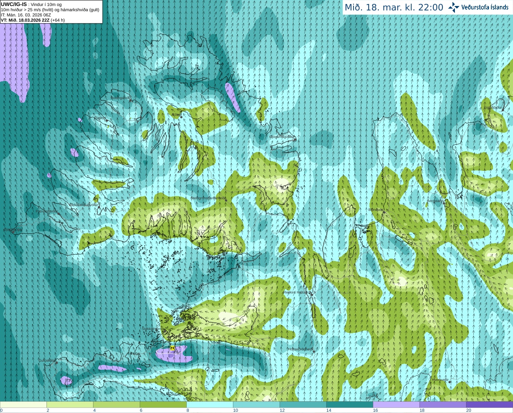Click the 10–12 m/s light teal legend swatch
The image size is (513, 413).
(256, 405)
